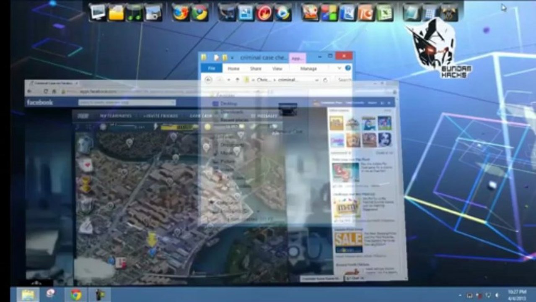Launch Word from the top dock
This screenshot has height=302, width=536.
point(347,13)
